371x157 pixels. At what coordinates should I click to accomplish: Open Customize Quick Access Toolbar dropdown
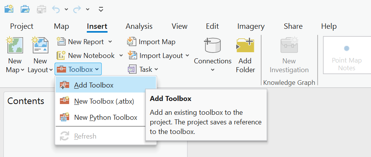(x=101, y=9)
